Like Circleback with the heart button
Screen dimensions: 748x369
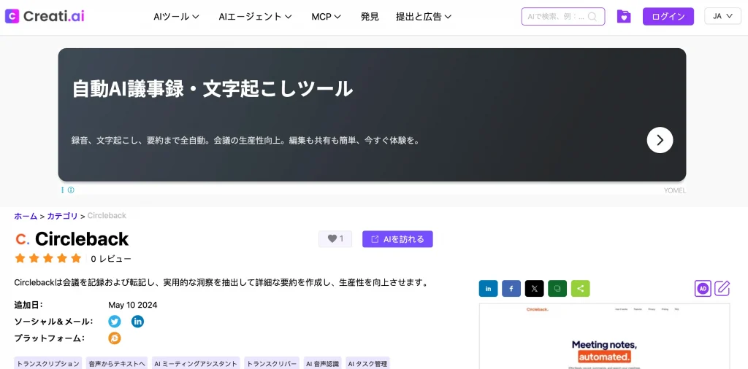tap(335, 239)
